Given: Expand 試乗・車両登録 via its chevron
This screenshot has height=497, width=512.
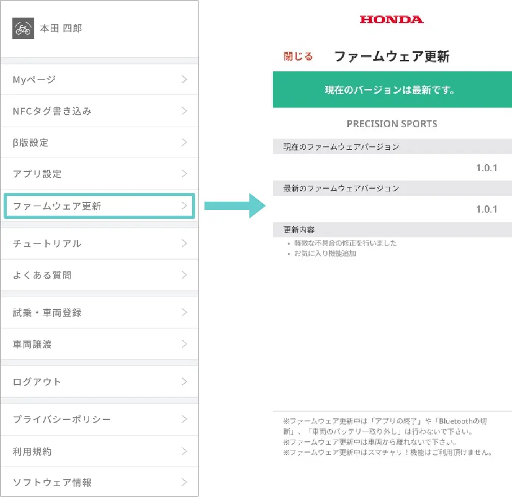Looking at the screenshot, I should tap(184, 312).
